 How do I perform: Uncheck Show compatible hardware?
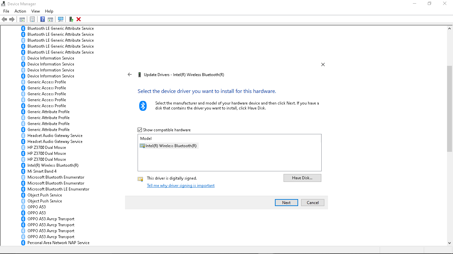click(140, 130)
